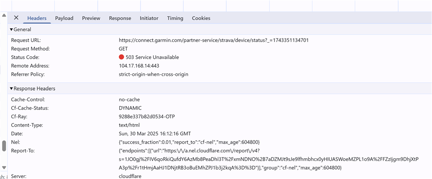Click the vertical scrollbar thumb
This screenshot has height=179, width=432.
pyautogui.click(x=4, y=146)
